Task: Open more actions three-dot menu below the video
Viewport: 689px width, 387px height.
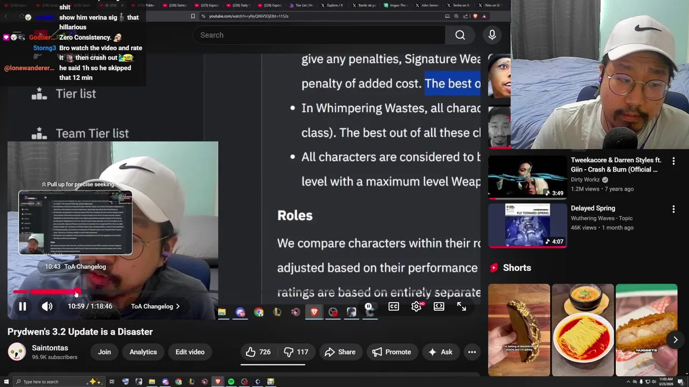Action: click(x=472, y=352)
